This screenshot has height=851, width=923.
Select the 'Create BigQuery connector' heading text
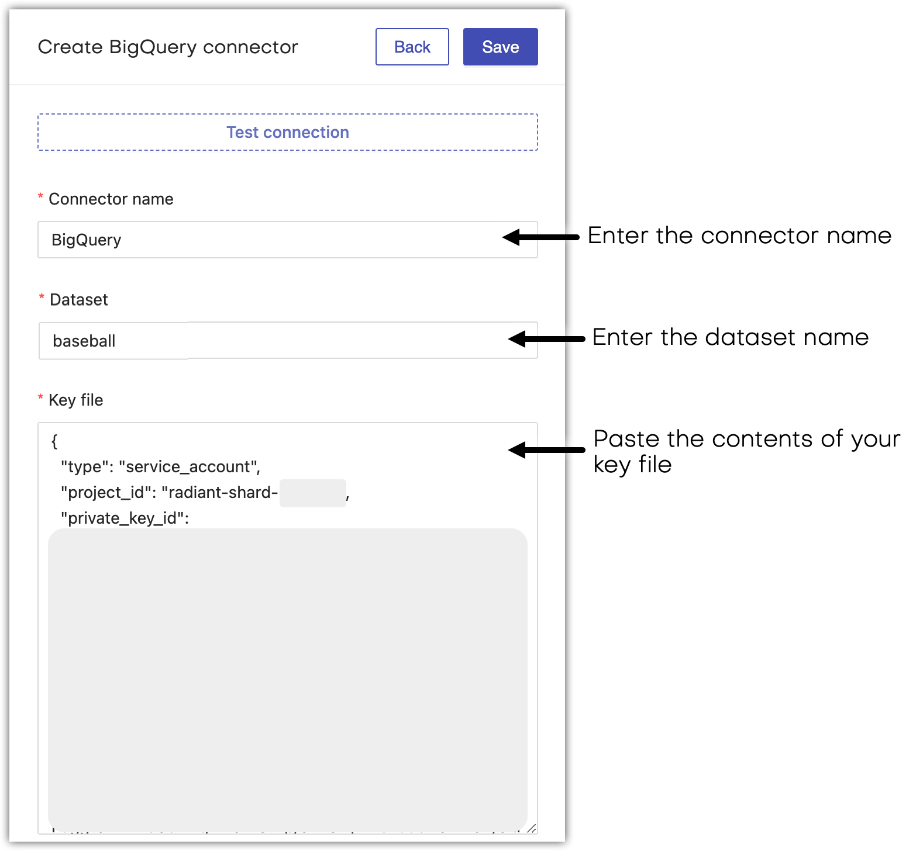coord(168,47)
